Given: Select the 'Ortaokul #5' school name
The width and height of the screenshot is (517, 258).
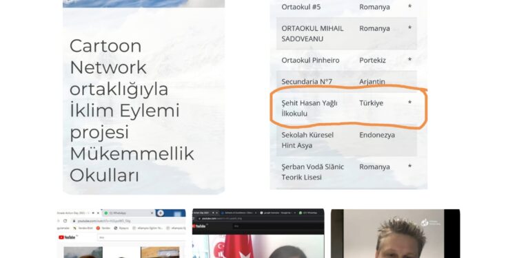Looking at the screenshot, I should [x=301, y=7].
